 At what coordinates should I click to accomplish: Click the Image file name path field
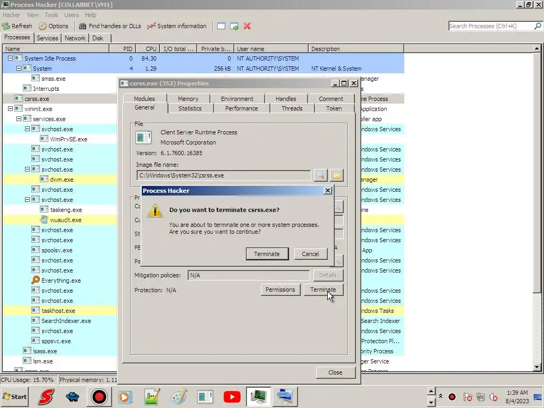224,175
